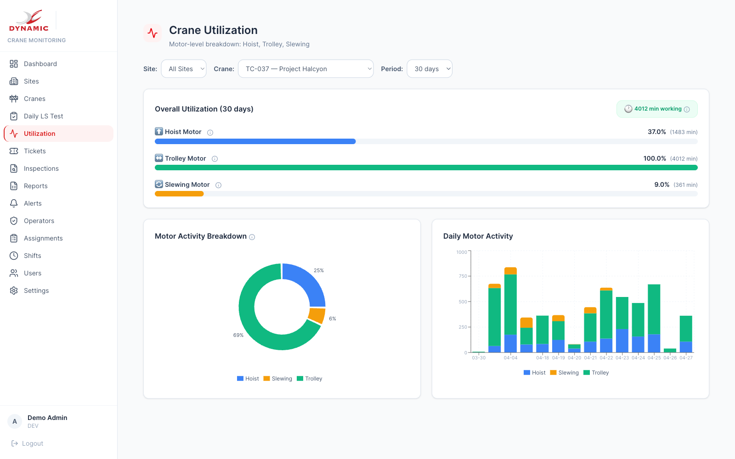Click the Logout link
Screen dimensions: 735x459
[32, 443]
